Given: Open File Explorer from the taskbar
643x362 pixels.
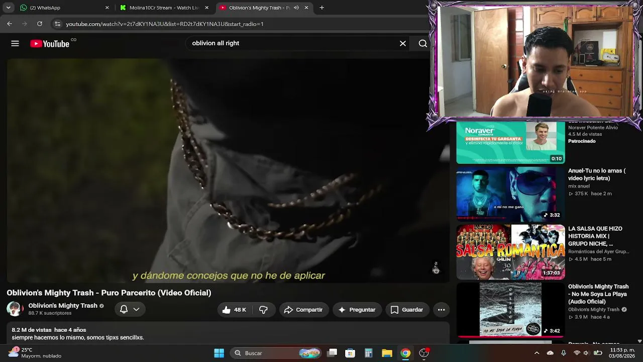Looking at the screenshot, I should (387, 353).
